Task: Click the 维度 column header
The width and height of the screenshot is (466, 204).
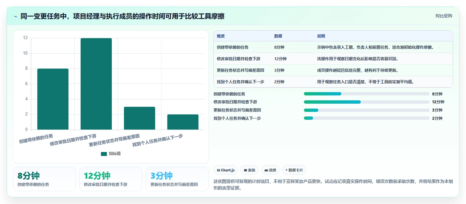Action: tap(221, 36)
